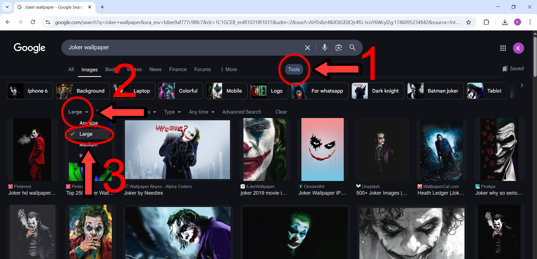
Task: Clear the search box with X icon
Action: [x=307, y=48]
